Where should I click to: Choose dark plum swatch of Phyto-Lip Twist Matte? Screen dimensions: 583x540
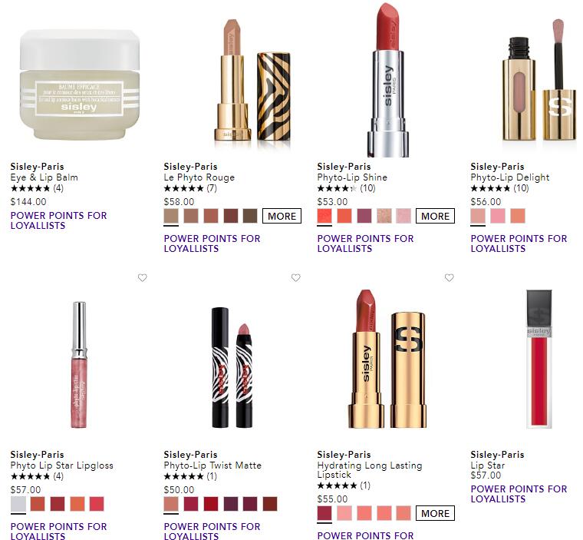click(x=231, y=504)
